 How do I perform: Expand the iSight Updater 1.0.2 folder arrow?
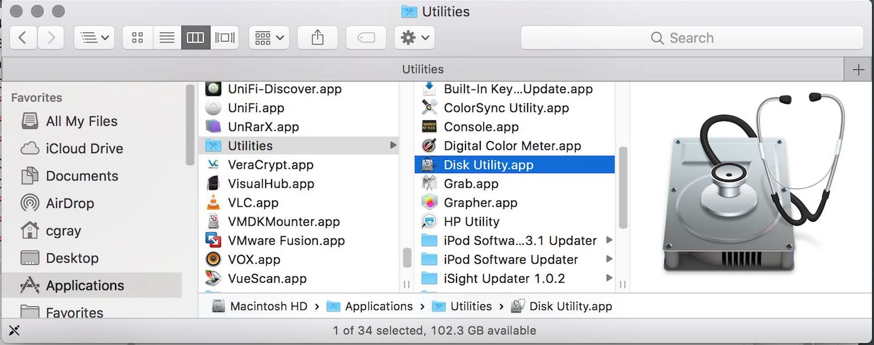(x=609, y=279)
